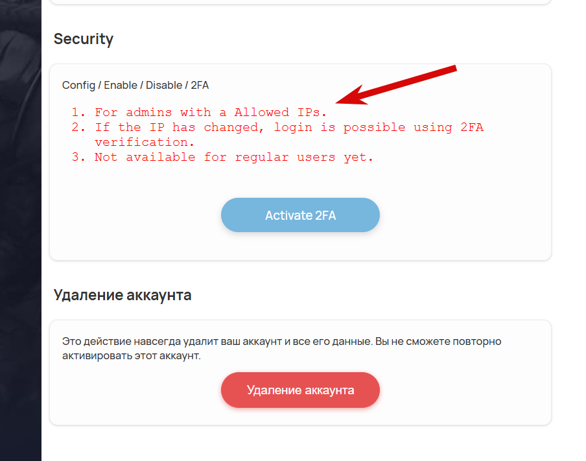The width and height of the screenshot is (586, 461).
Task: Click the word Enable in the 2FA label
Action: 121,85
